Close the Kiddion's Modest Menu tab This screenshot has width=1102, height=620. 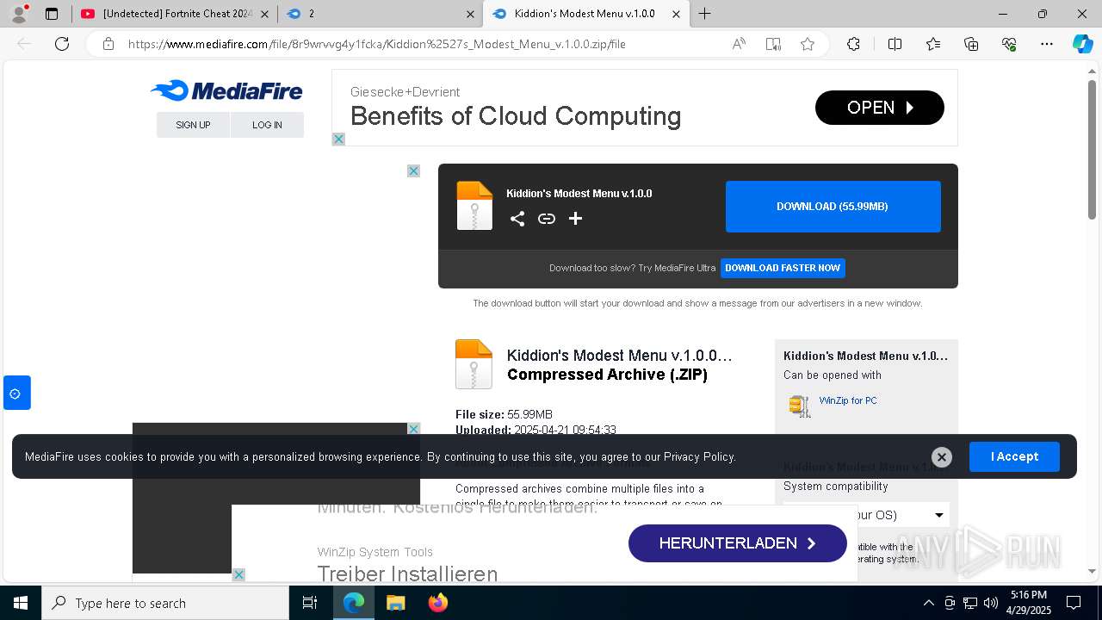(676, 14)
